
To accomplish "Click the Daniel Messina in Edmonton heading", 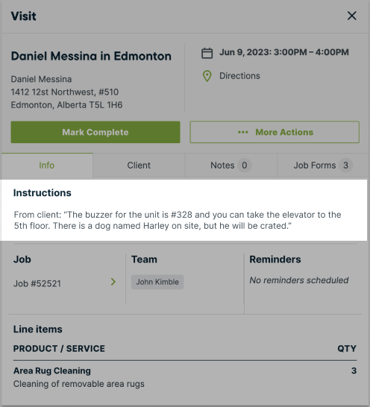I will click(x=91, y=56).
